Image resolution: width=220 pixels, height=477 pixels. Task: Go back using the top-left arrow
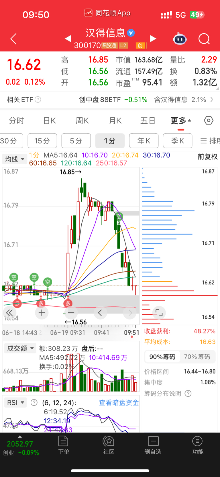tap(13, 39)
